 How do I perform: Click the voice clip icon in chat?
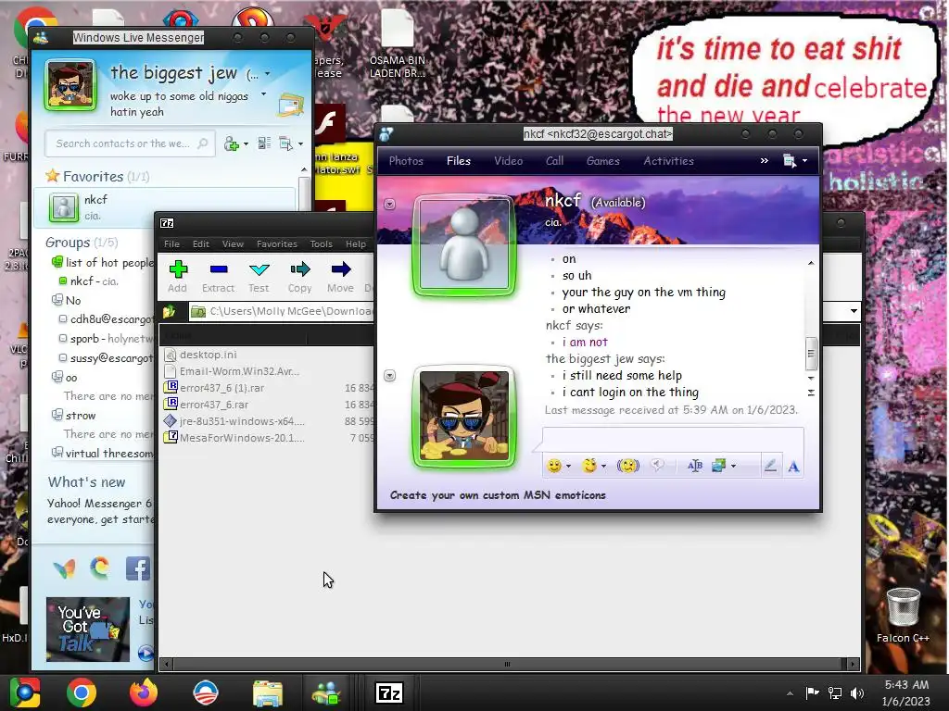click(657, 465)
